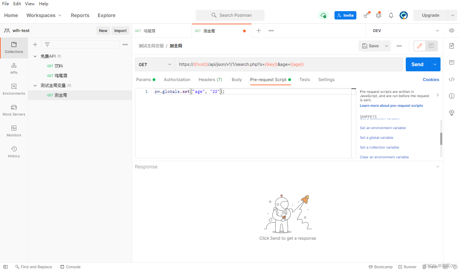This screenshot has height=271, width=460.
Task: Open Bootcamp from status bar
Action: click(380, 267)
